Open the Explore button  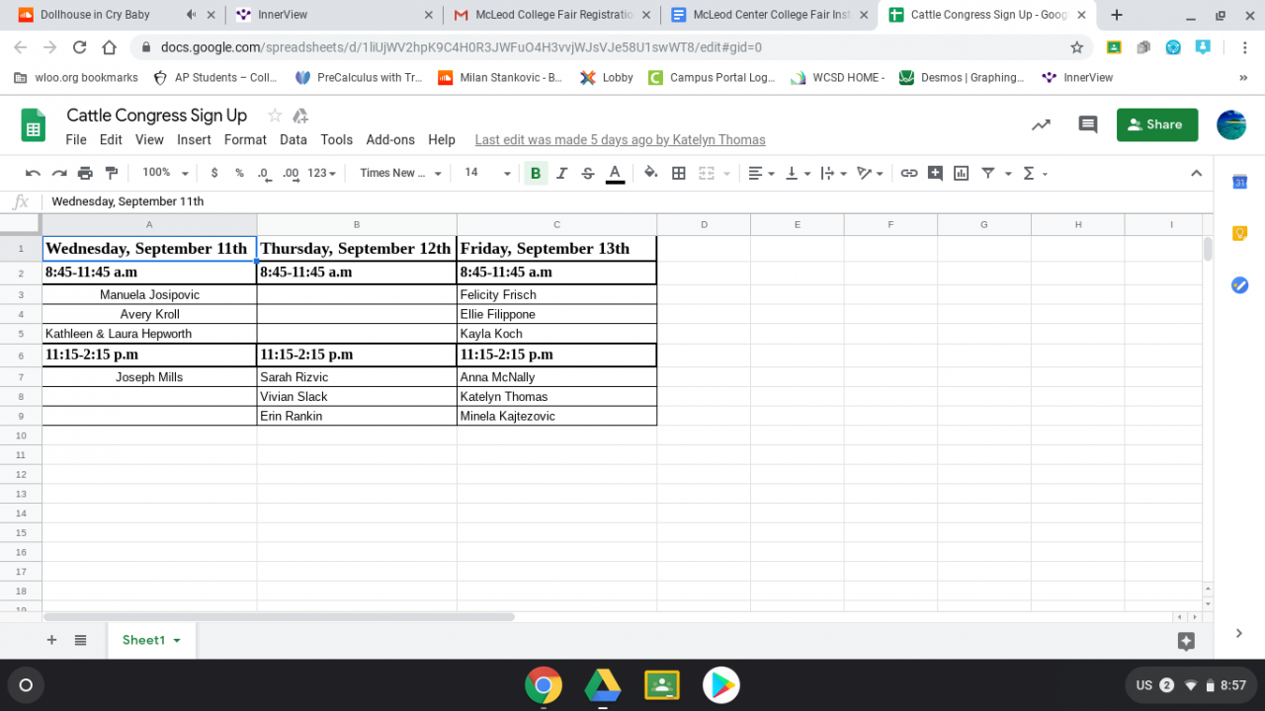coord(1186,641)
